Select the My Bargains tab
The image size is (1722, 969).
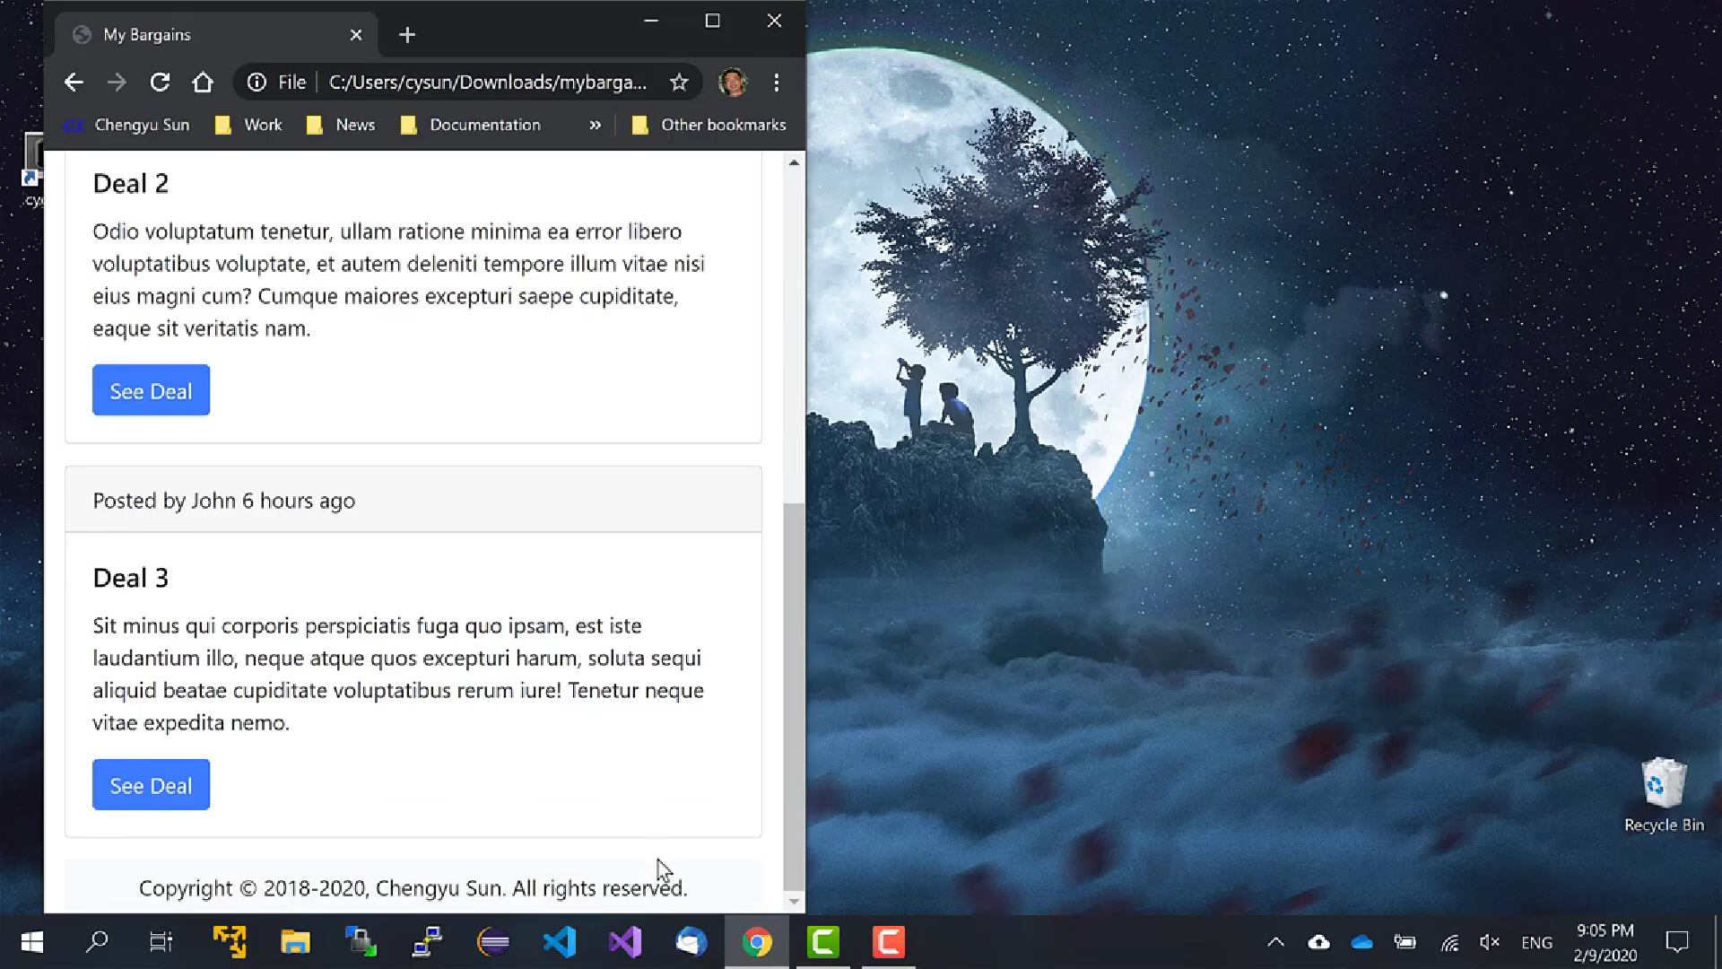coord(215,35)
